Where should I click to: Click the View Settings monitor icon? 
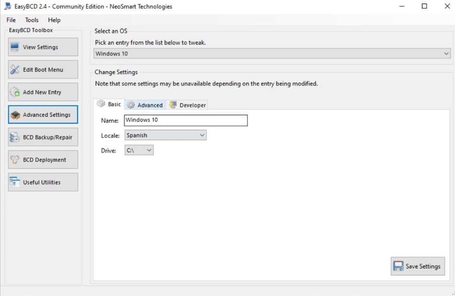point(15,47)
